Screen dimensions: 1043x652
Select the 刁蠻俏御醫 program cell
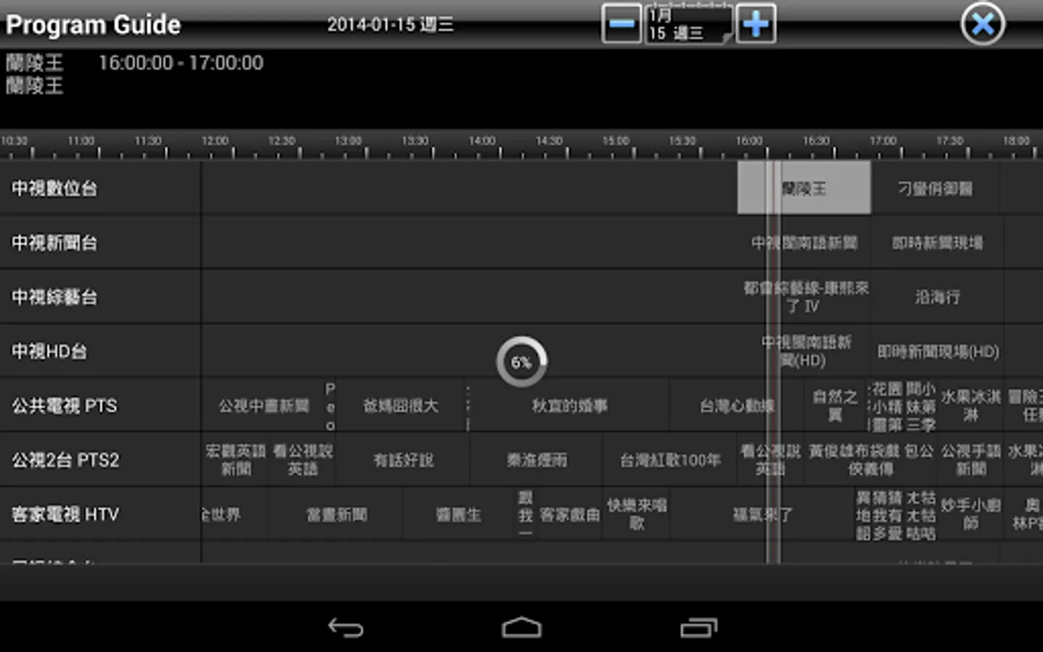(936, 188)
